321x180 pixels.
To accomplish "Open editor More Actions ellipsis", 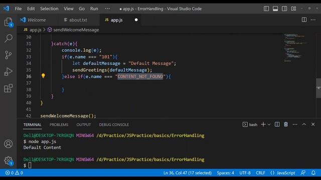I will [x=313, y=20].
